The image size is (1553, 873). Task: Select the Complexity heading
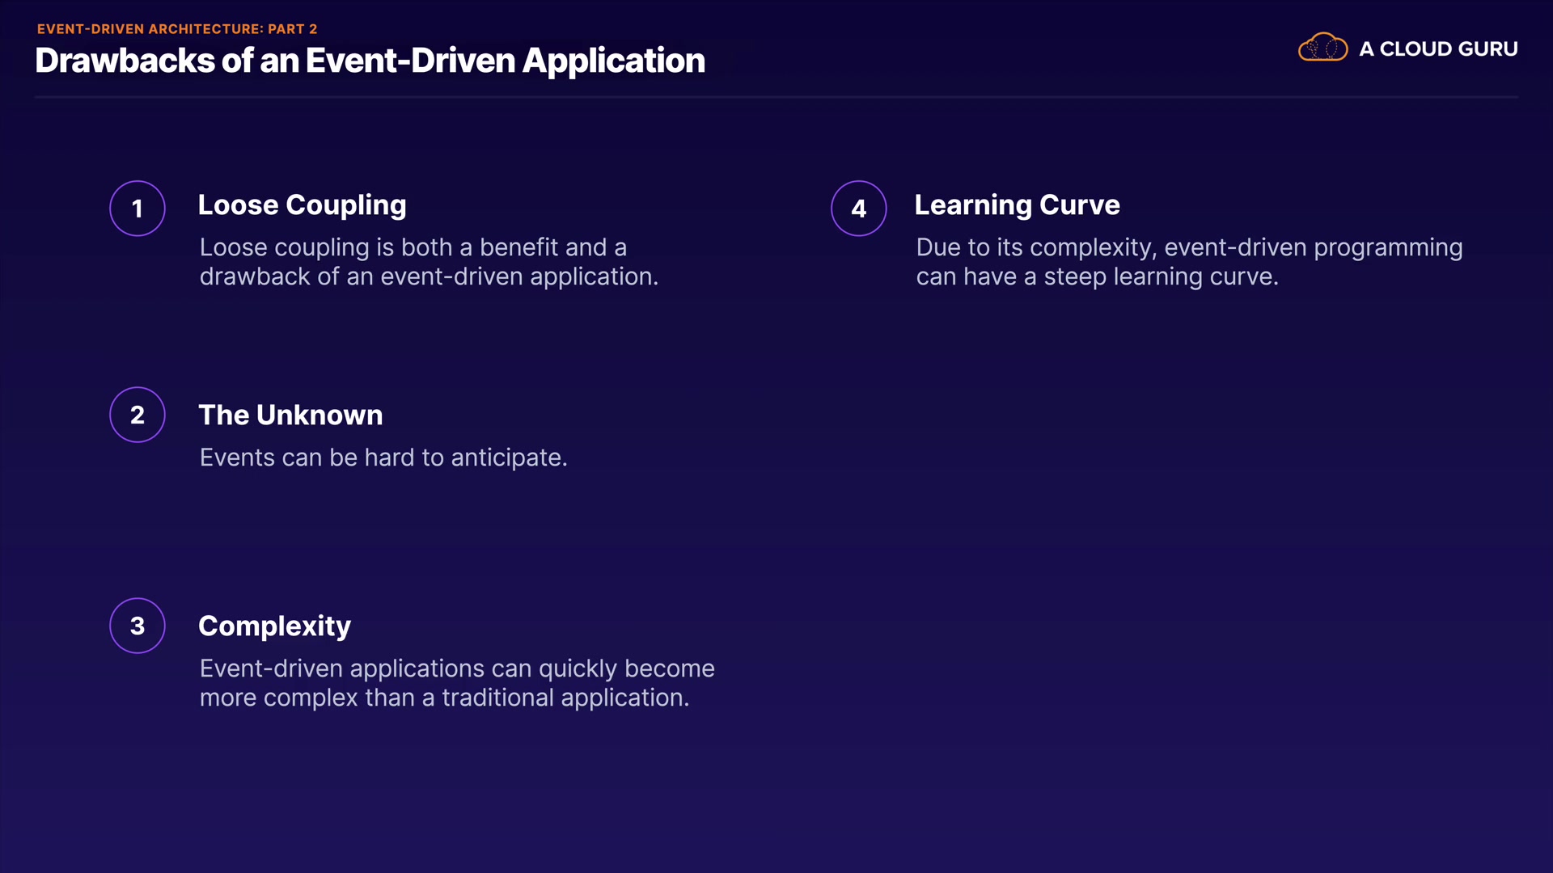pyautogui.click(x=274, y=626)
